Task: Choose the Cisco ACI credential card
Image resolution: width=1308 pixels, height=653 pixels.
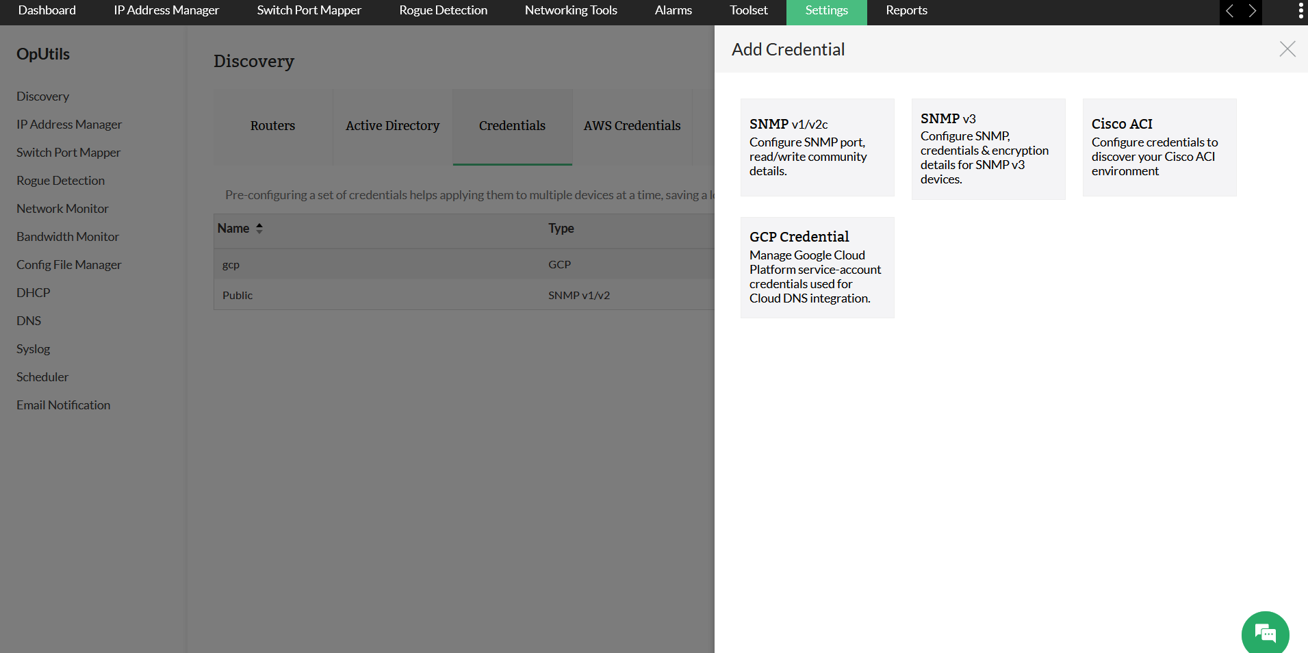Action: 1159,147
